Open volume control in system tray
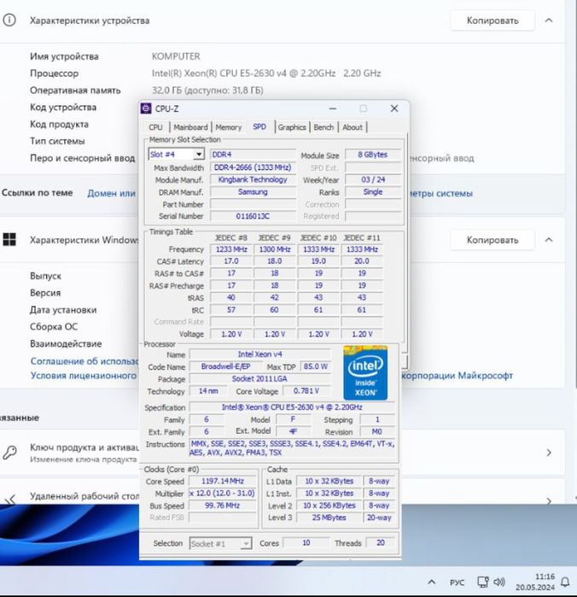Viewport: 577px width, 597px height. (499, 582)
